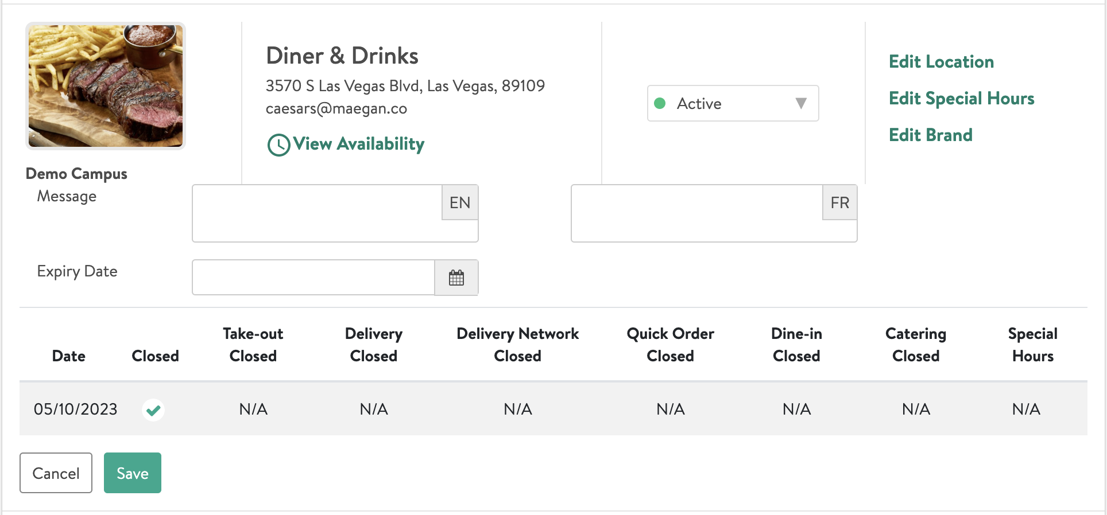Focus the English message text box

[x=318, y=213]
